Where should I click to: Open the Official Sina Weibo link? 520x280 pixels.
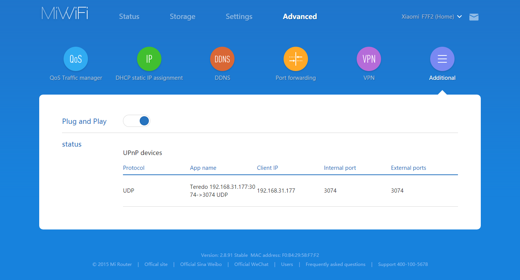(x=201, y=264)
